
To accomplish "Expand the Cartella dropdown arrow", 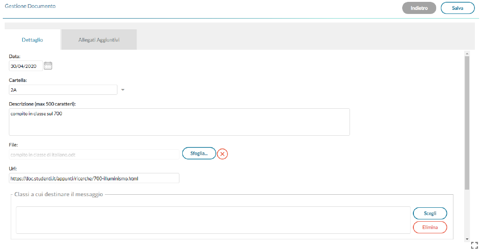I will click(123, 90).
